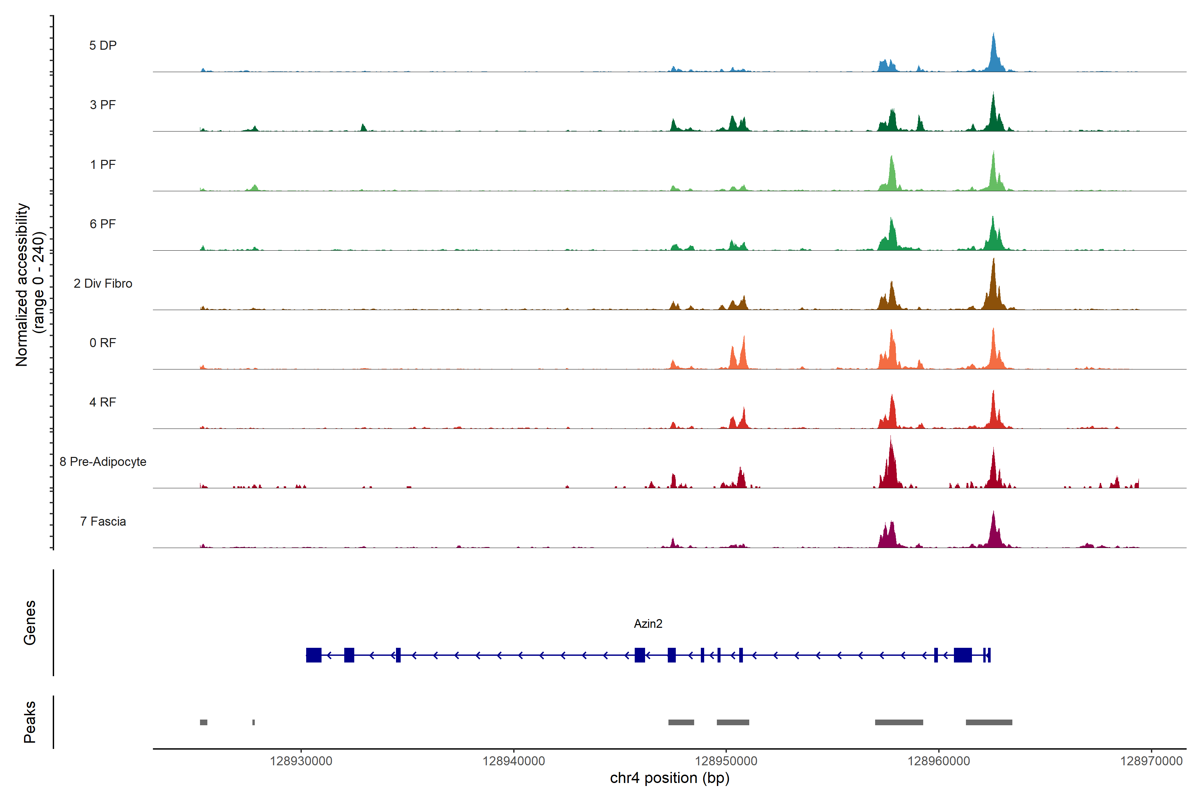Click the 3 PF track label
This screenshot has height=801, width=1202.
pos(103,105)
